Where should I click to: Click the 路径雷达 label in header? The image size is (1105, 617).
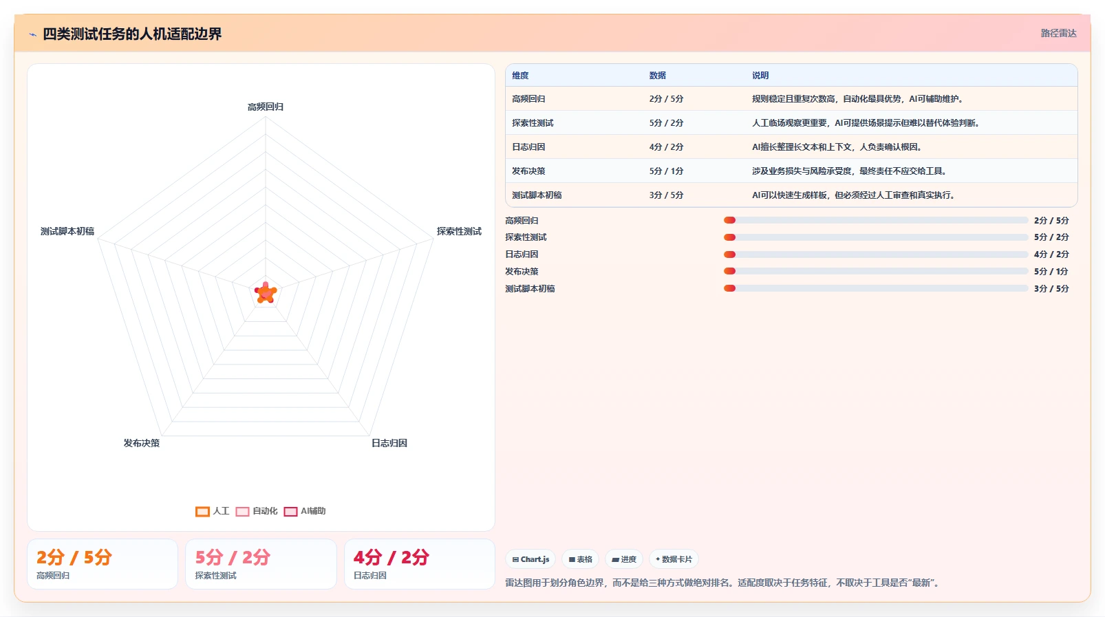click(1058, 33)
